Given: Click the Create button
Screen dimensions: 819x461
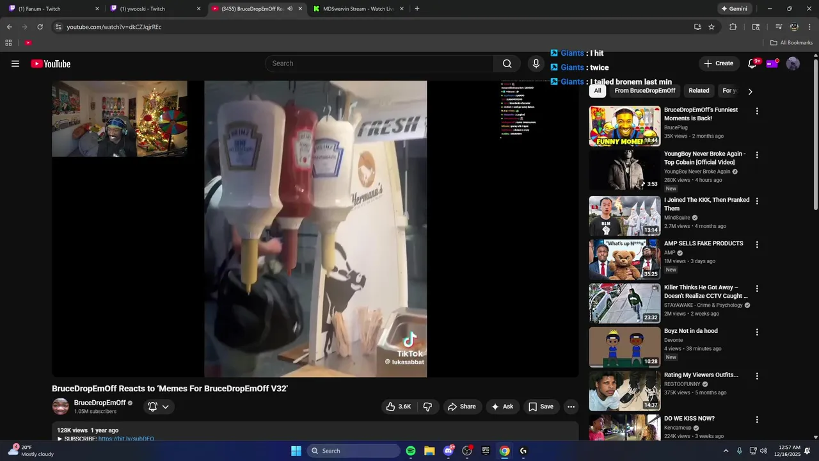Looking at the screenshot, I should (719, 63).
